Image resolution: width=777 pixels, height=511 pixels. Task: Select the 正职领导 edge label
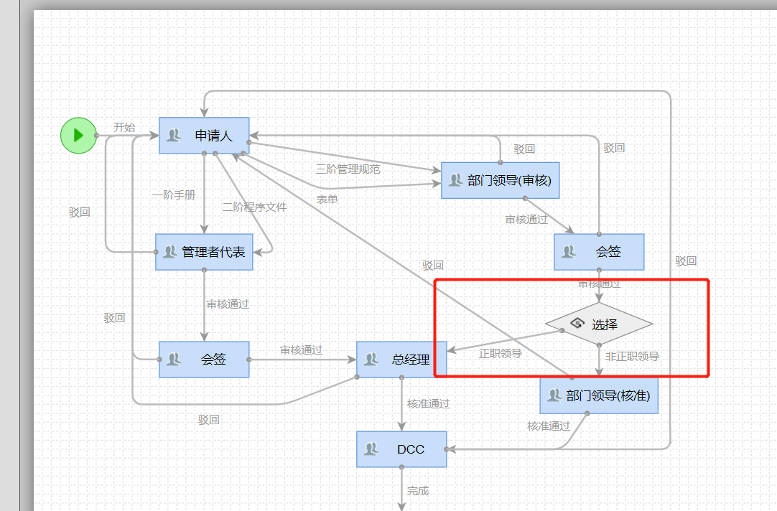501,353
